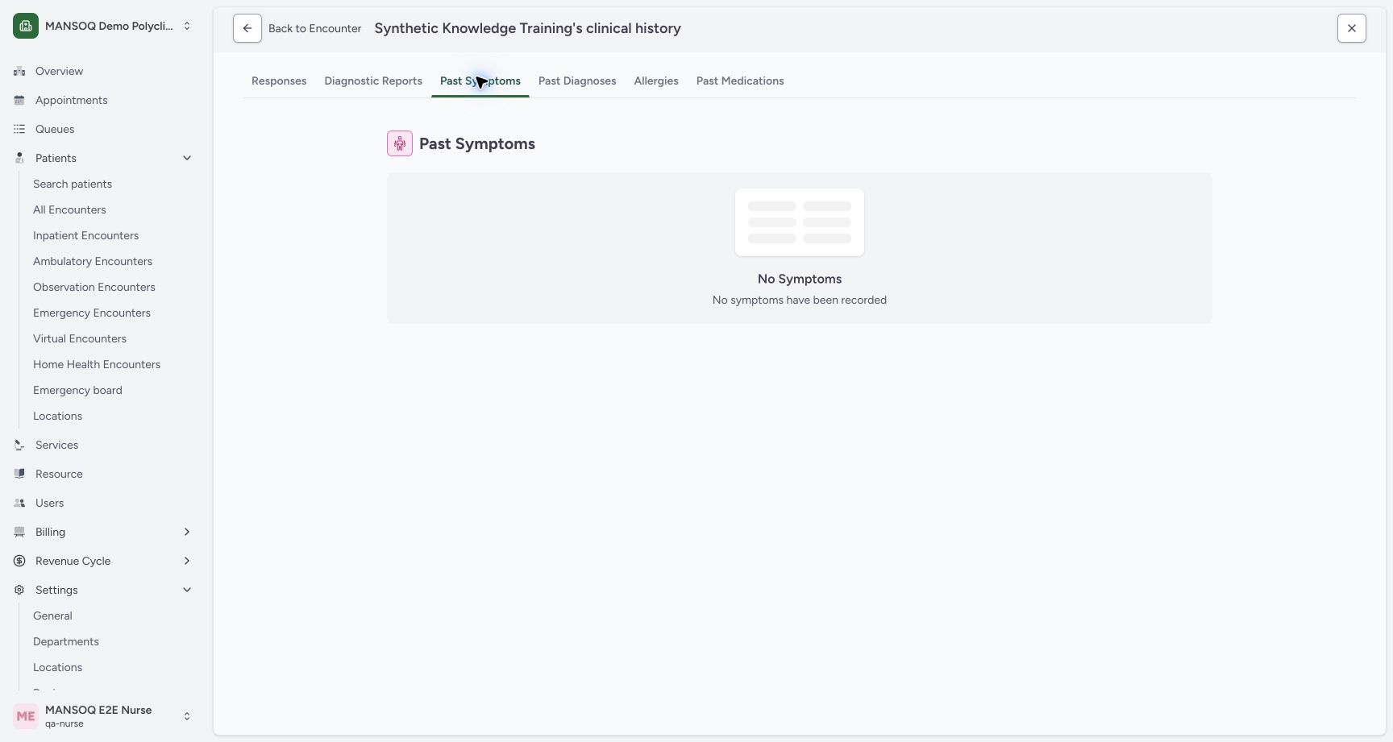Close clinical history with the X button
The image size is (1393, 742).
pos(1352,28)
